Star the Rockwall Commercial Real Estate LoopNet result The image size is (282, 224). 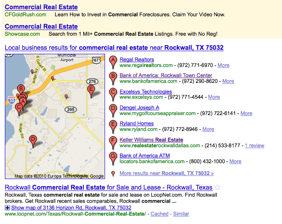(x=218, y=187)
